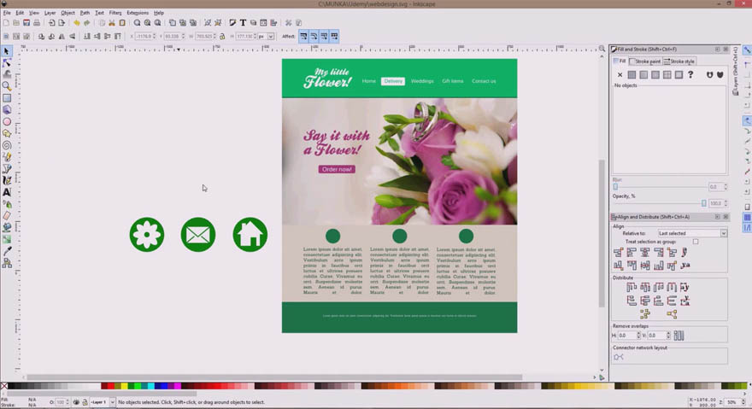This screenshot has height=409, width=752.
Task: Click the yellow palette swatch
Action: (x=124, y=386)
